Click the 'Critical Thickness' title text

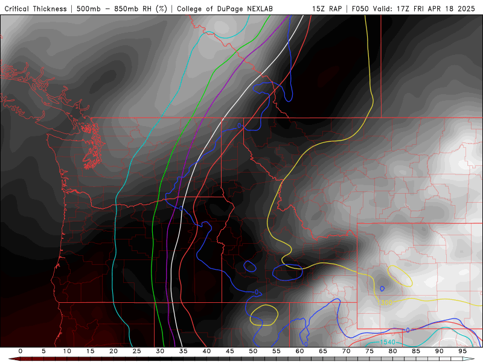coord(36,8)
